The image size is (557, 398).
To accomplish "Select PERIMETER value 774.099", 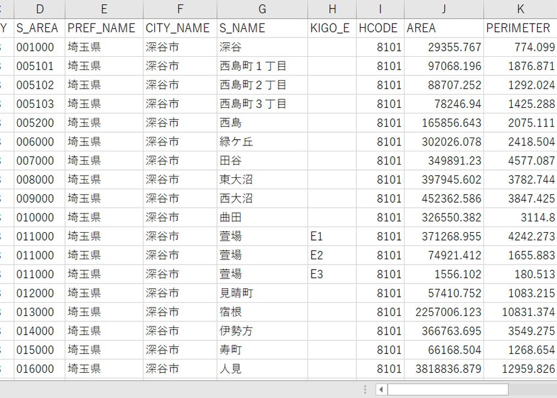I will [x=520, y=47].
